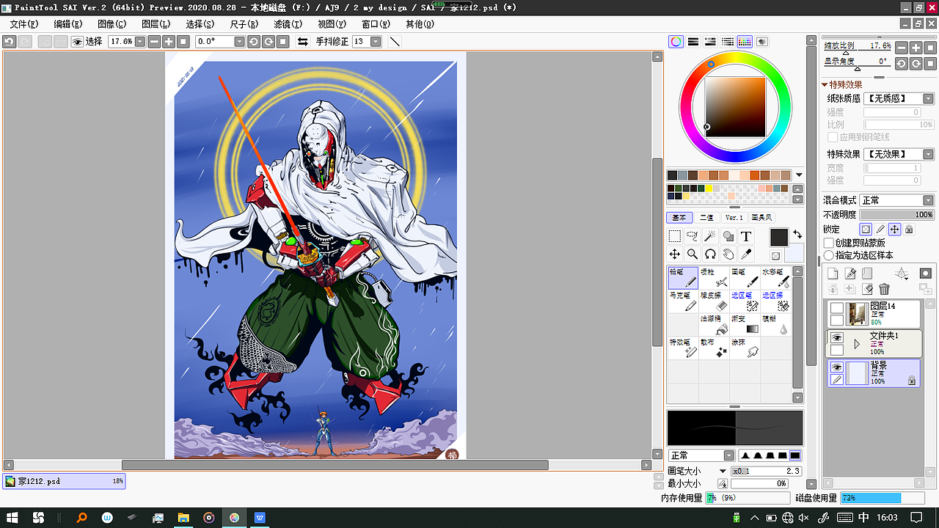Select the Brush (画笔) tool
The width and height of the screenshot is (939, 528).
pos(745,278)
